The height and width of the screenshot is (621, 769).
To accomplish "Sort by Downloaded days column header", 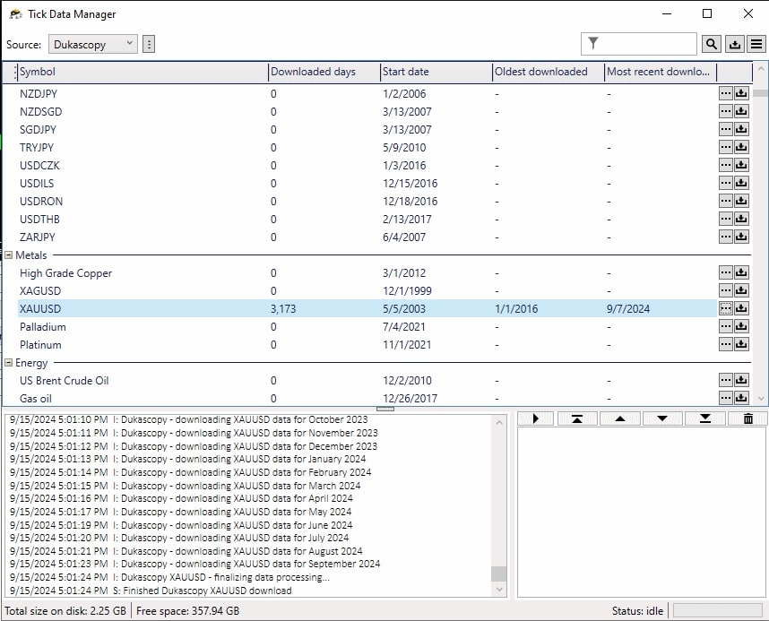I will tap(324, 72).
